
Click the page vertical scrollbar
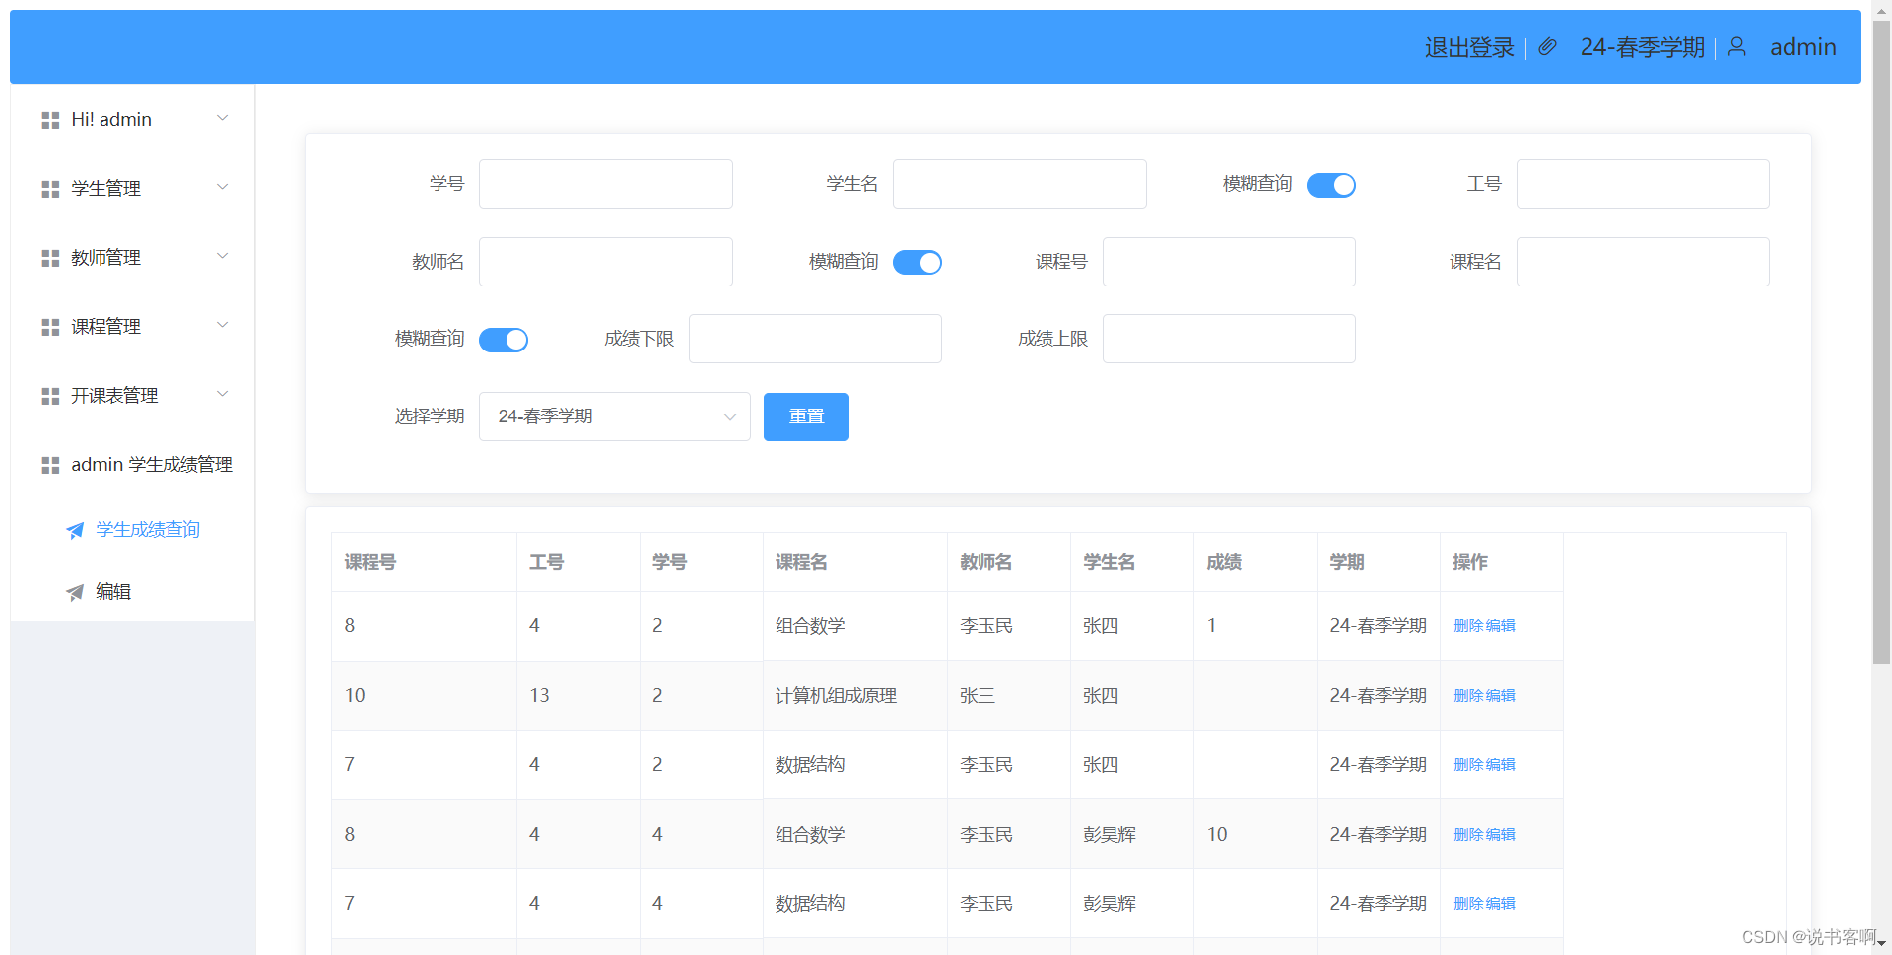click(1881, 342)
